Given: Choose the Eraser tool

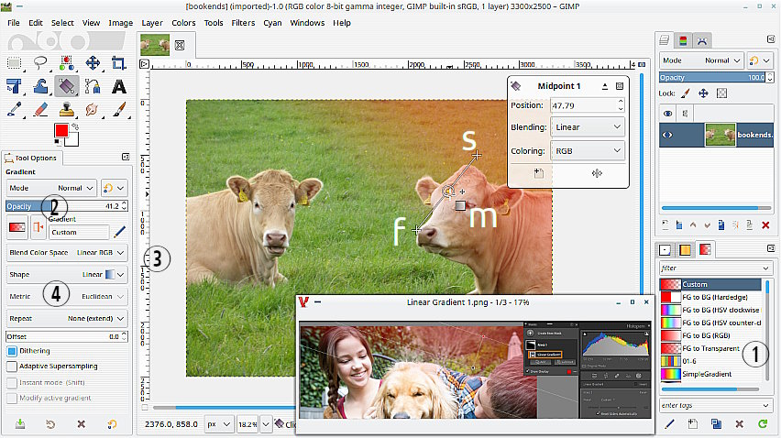Looking at the screenshot, I should tap(39, 110).
